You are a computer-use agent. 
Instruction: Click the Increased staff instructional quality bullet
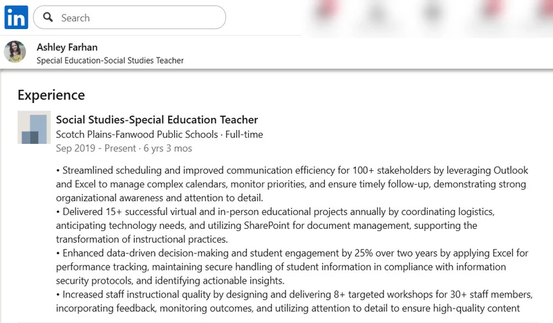pos(294,301)
